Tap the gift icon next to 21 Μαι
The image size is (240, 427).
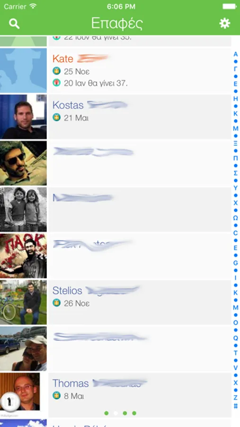coord(56,117)
